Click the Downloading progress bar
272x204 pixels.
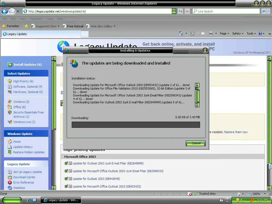(136, 125)
